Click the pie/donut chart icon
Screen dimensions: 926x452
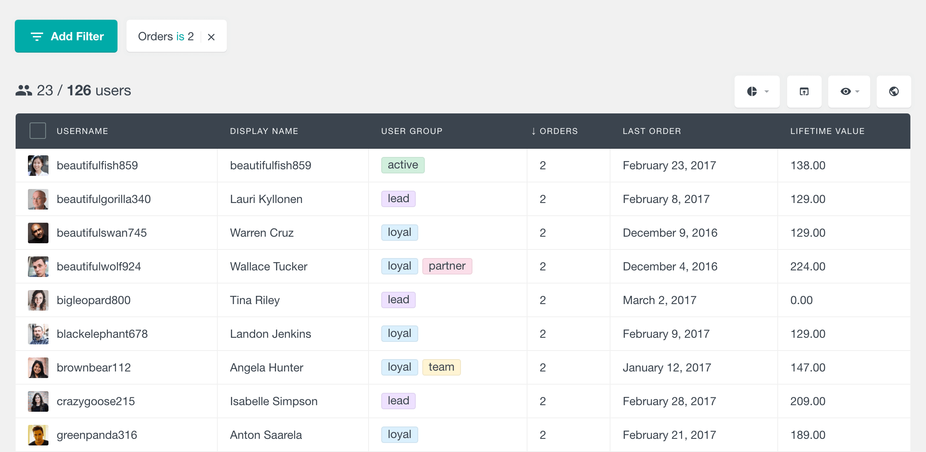point(753,92)
